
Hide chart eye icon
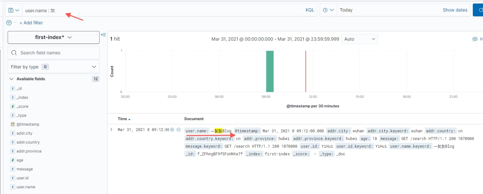pos(475,39)
